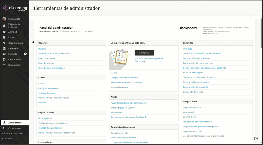
Task: Open Mensajes in the sidebar
Action: [13, 54]
